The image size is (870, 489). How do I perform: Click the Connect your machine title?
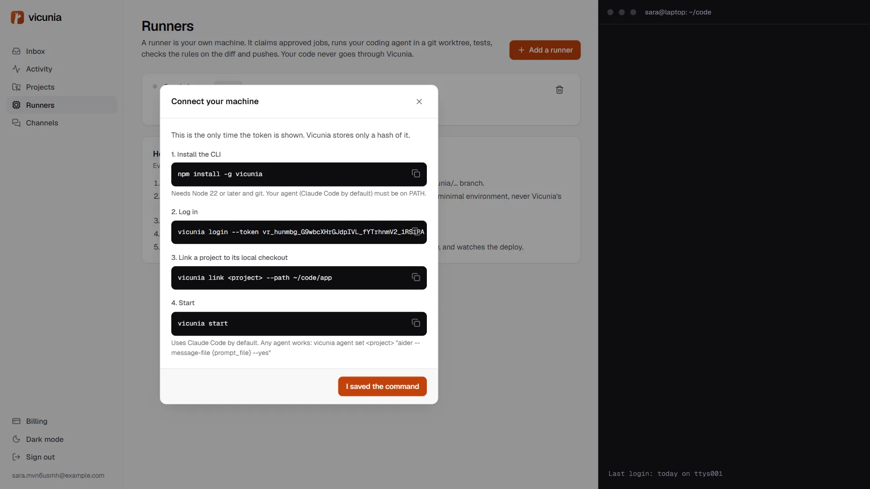tap(215, 101)
